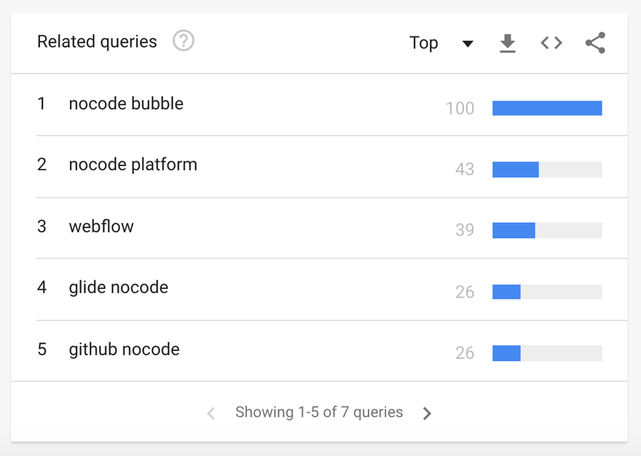Download the related queries CSV
This screenshot has height=456, width=641.
tap(507, 44)
